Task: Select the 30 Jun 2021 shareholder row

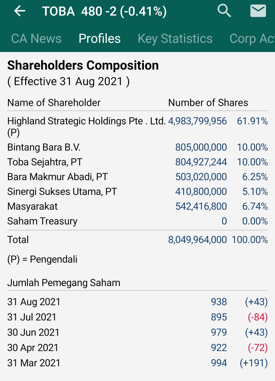Action: point(33,332)
